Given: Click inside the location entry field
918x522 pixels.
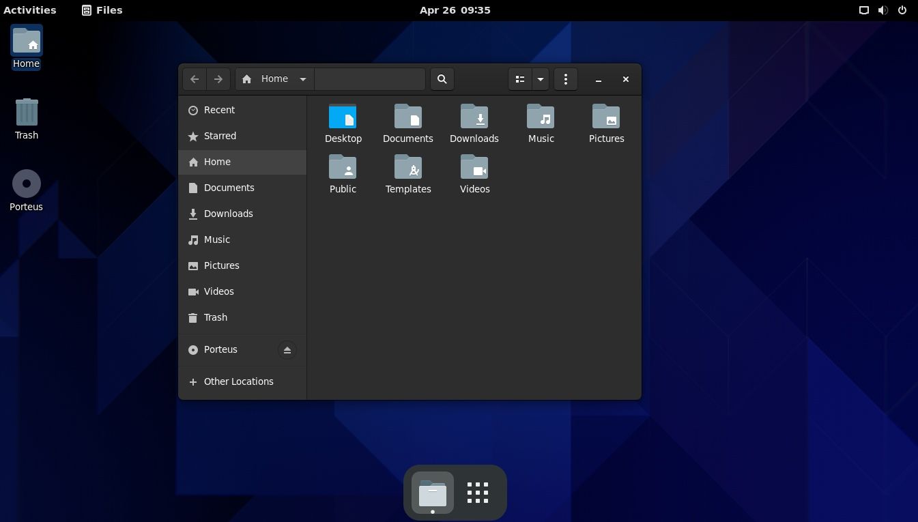Looking at the screenshot, I should (x=369, y=78).
